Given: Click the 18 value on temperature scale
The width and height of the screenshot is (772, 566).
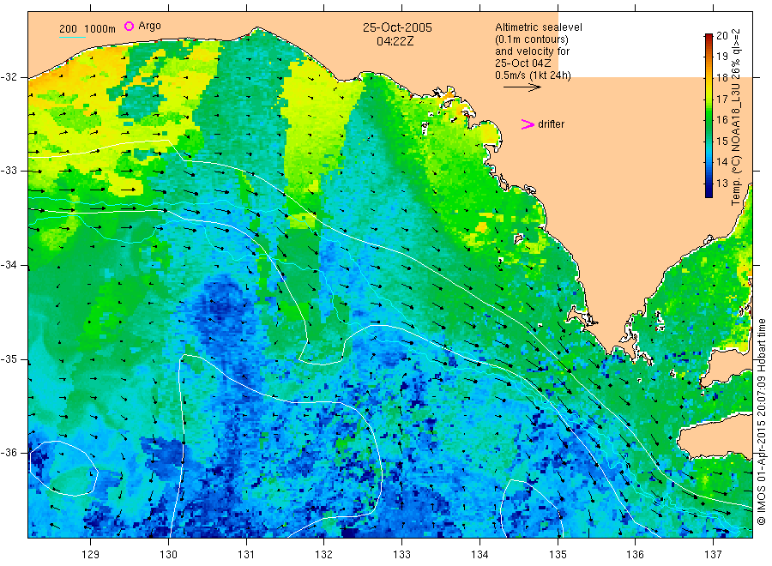Looking at the screenshot, I should [x=721, y=78].
